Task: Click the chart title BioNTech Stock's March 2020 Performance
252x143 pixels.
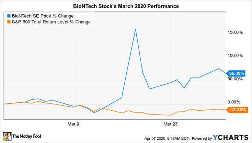Action: coord(126,6)
